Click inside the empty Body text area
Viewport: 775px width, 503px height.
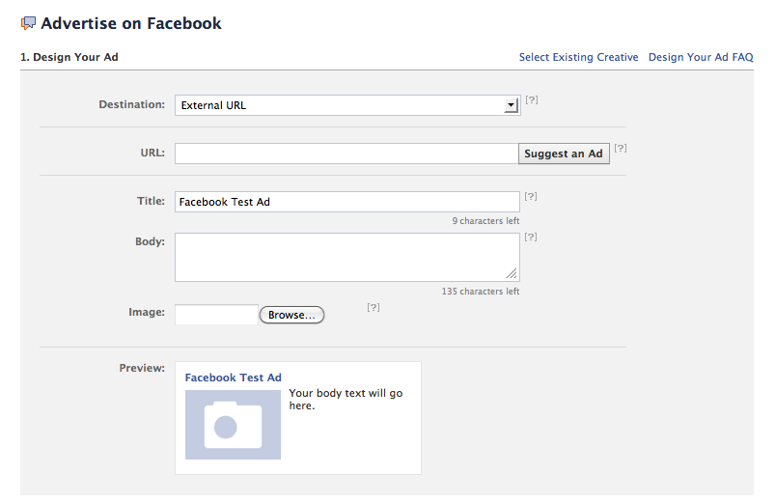click(x=347, y=257)
